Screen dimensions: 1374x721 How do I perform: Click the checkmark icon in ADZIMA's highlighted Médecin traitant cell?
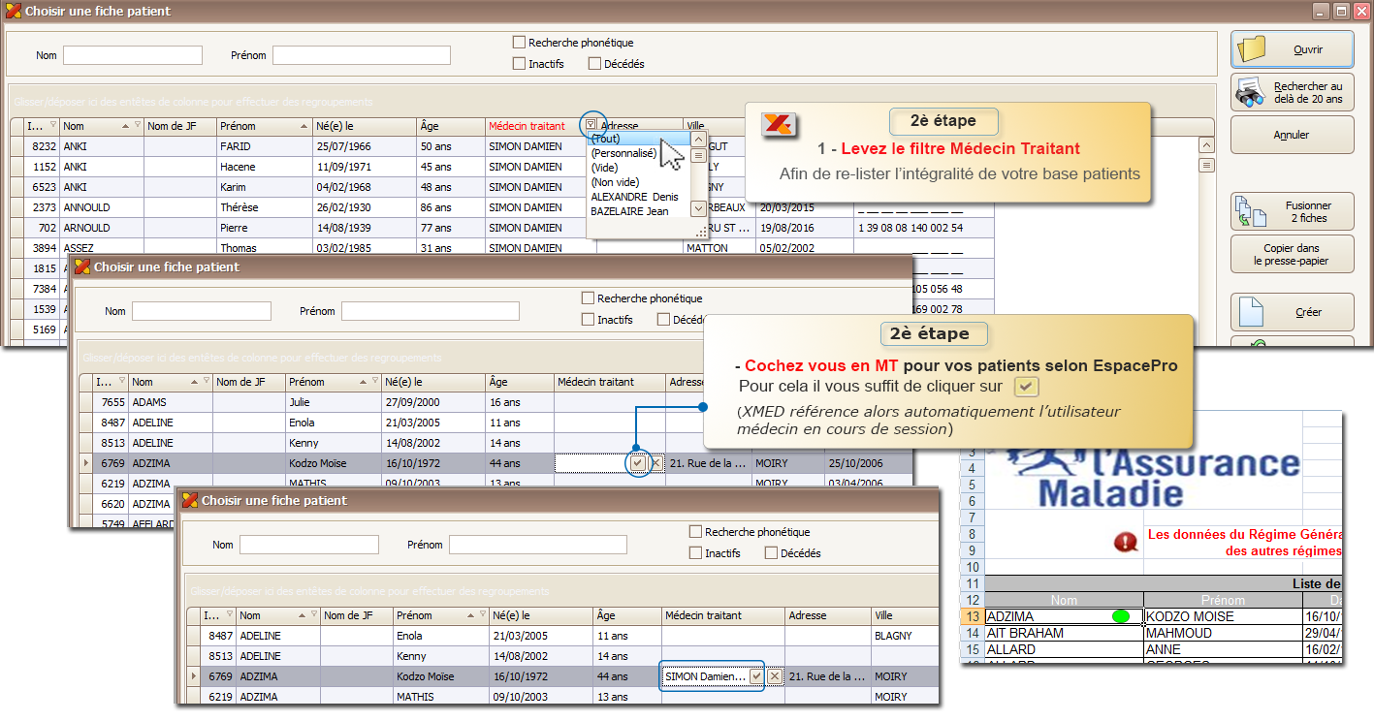[x=637, y=463]
